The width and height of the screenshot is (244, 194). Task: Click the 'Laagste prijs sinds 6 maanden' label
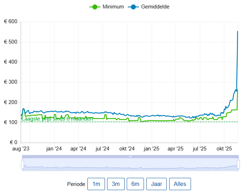[x=57, y=119]
